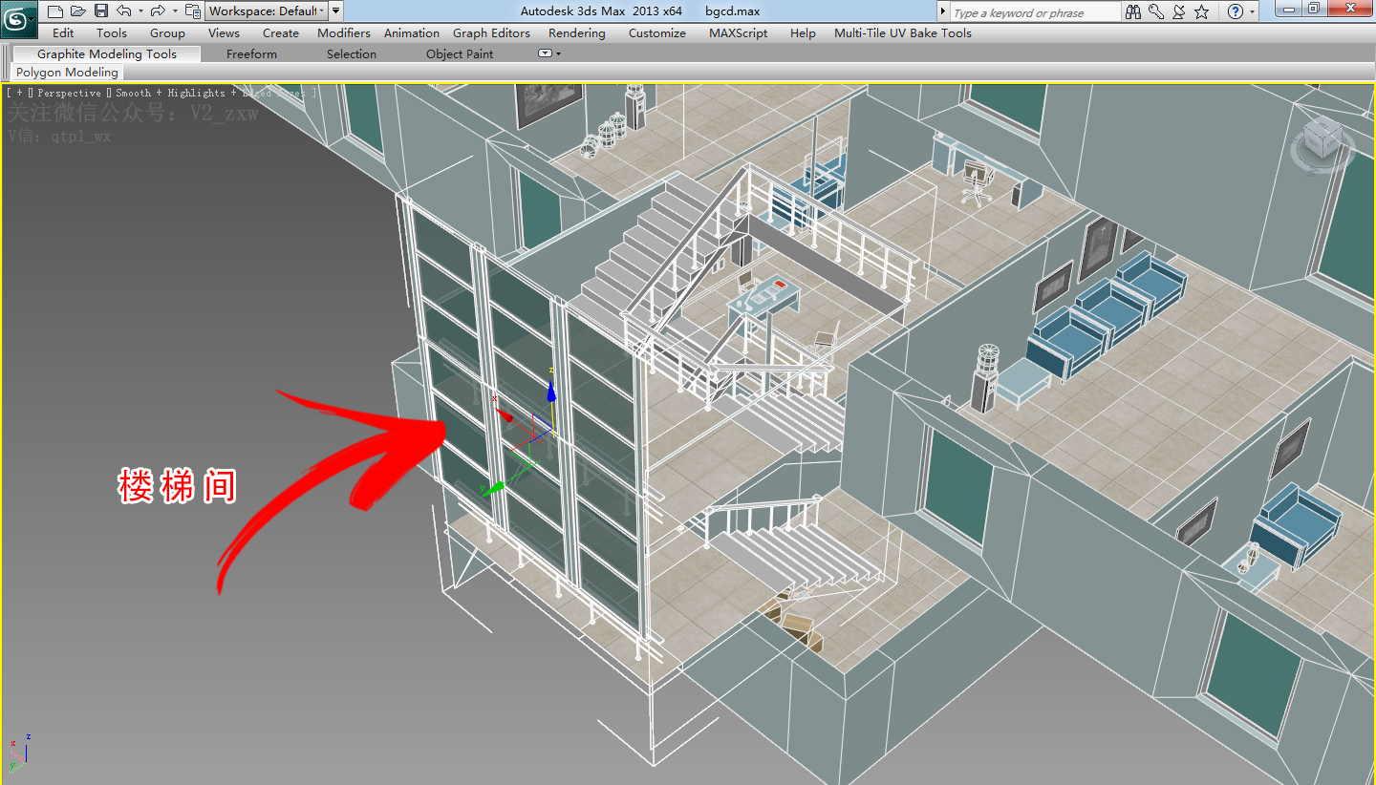This screenshot has width=1376, height=785.
Task: Minimize the 3ds Max window
Action: (1288, 9)
